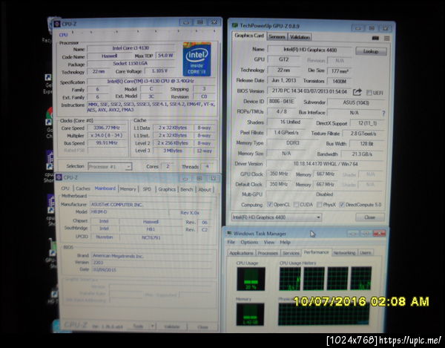Viewport: 445px width, 348px height.
Task: Open Task Manager View menu
Action: coord(268,243)
